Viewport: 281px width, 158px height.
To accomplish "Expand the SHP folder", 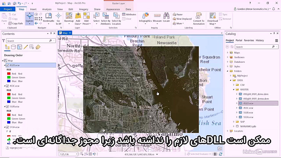I will point(234,122).
